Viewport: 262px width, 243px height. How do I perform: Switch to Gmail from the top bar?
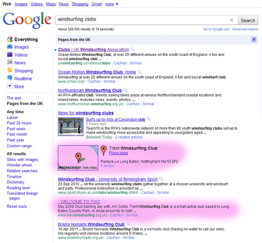97,4
